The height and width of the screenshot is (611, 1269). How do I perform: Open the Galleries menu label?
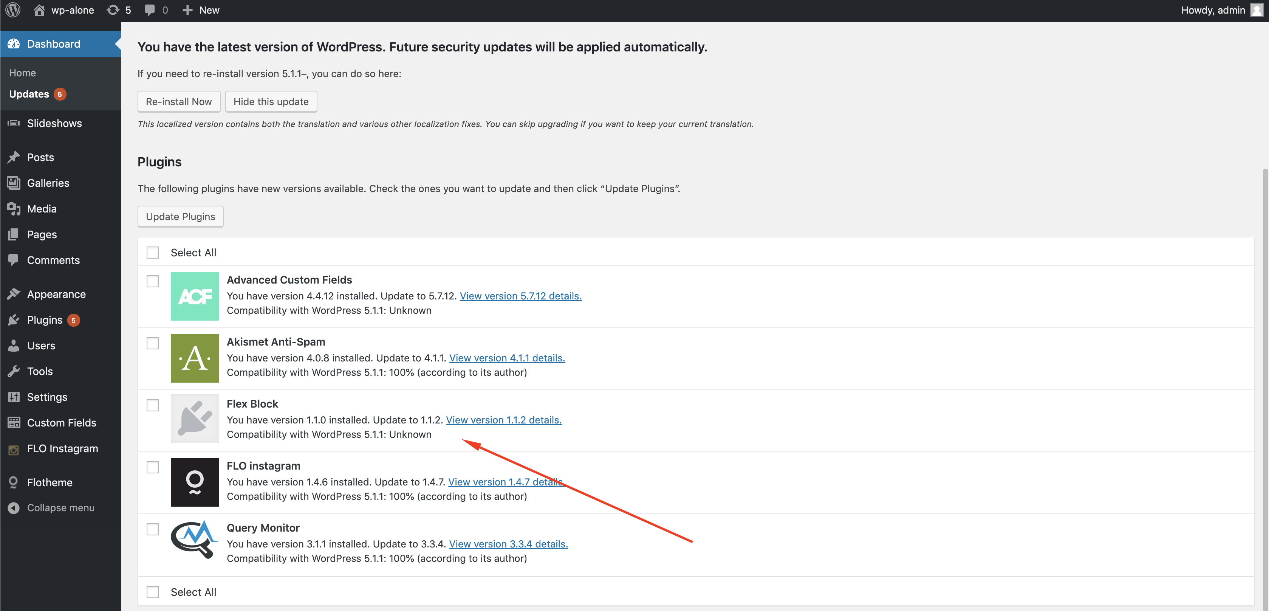pos(48,183)
